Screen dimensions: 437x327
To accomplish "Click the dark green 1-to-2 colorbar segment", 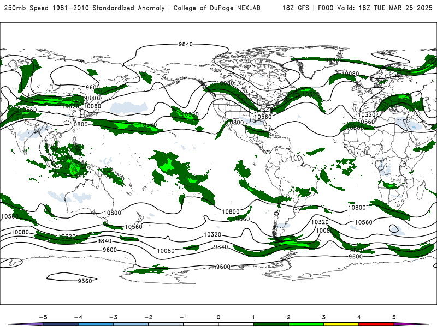I will click(271, 324).
